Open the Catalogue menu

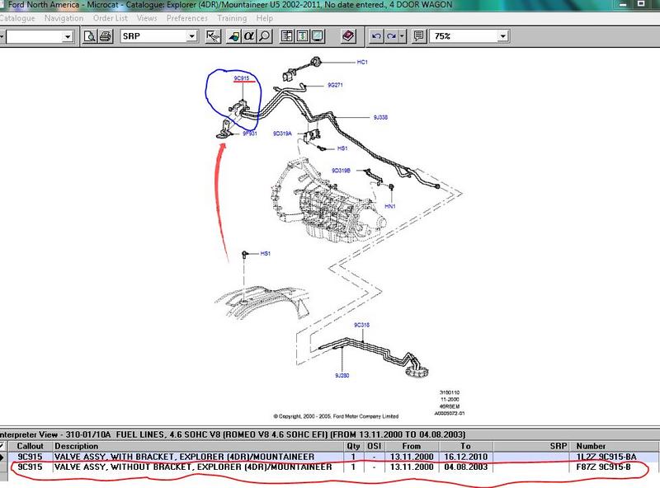(x=16, y=18)
